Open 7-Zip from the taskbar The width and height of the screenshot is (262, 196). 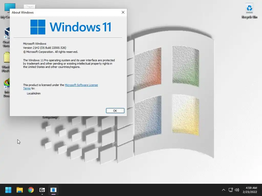pos(42,190)
